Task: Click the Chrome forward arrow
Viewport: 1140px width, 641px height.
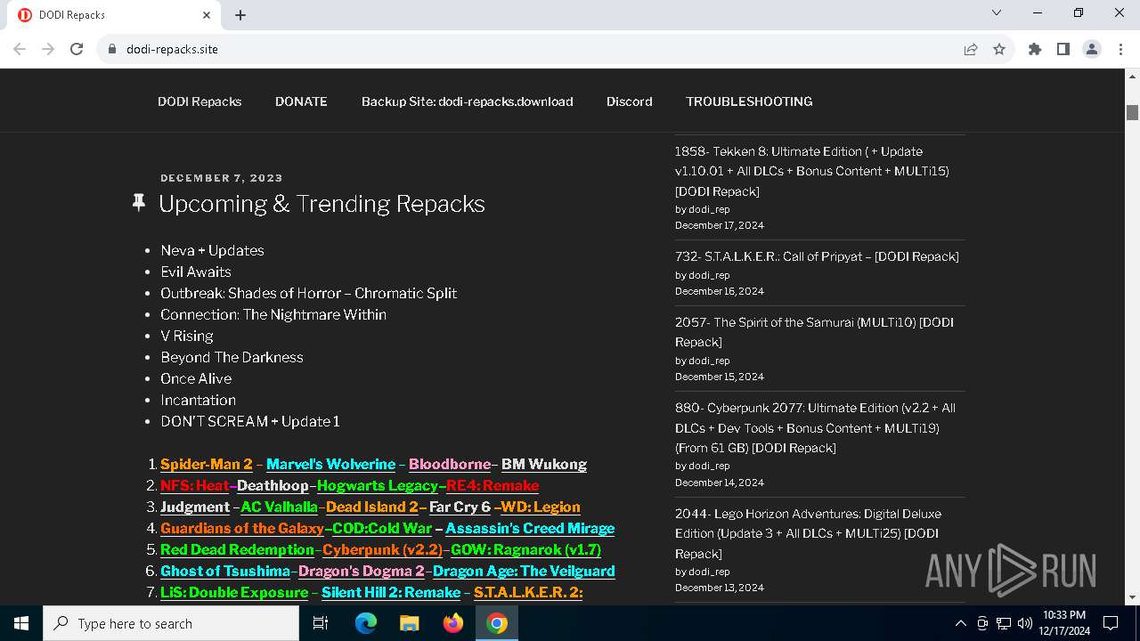Action: point(48,49)
